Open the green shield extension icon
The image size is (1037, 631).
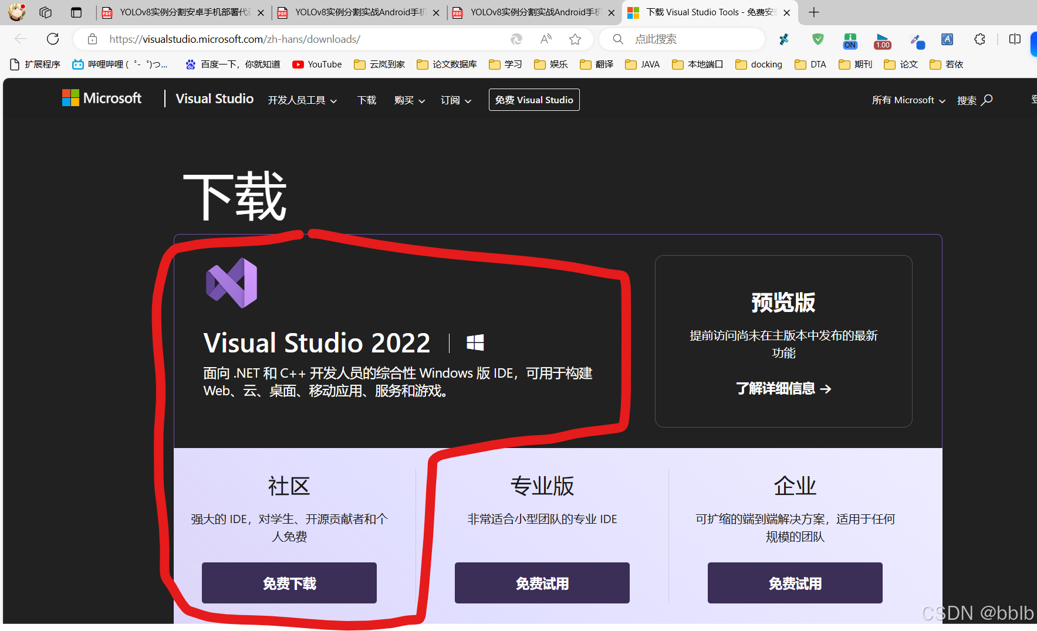click(x=818, y=39)
